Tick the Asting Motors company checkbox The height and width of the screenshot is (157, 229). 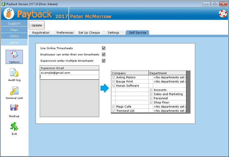click(114, 77)
